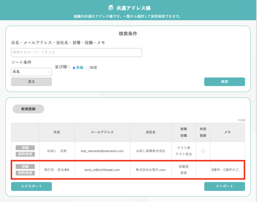The width and height of the screenshot is (257, 202).
Task: Click the メモ column header
Action: click(x=227, y=132)
